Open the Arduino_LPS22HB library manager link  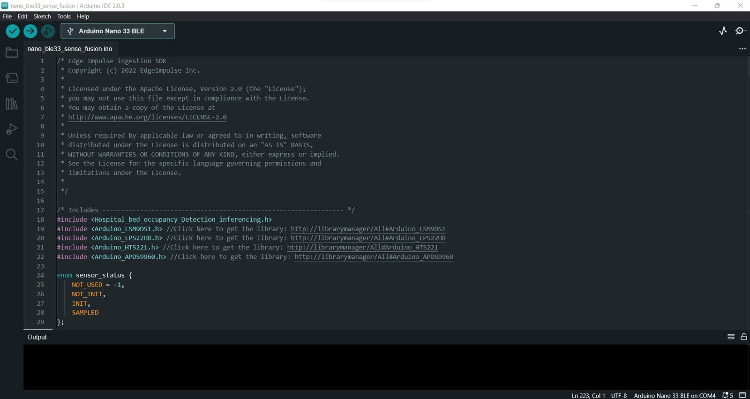coord(368,238)
